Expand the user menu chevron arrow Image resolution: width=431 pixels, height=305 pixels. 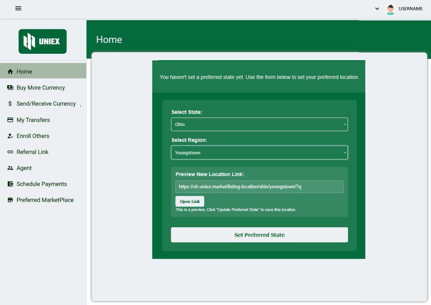[x=377, y=9]
